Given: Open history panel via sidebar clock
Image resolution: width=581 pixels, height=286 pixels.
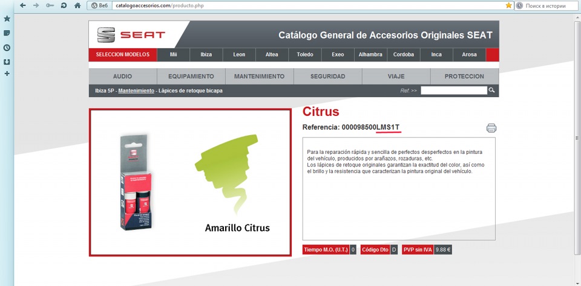Looking at the screenshot, I should [7, 48].
